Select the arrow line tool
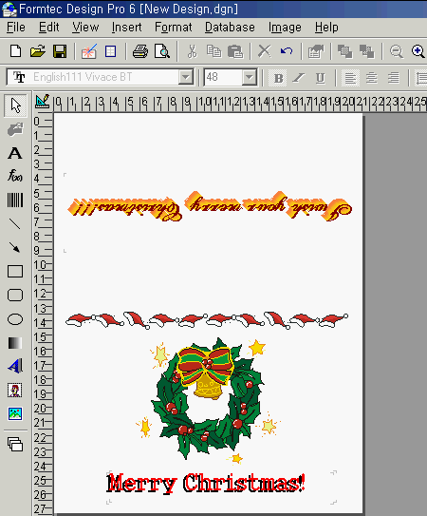 [x=15, y=247]
